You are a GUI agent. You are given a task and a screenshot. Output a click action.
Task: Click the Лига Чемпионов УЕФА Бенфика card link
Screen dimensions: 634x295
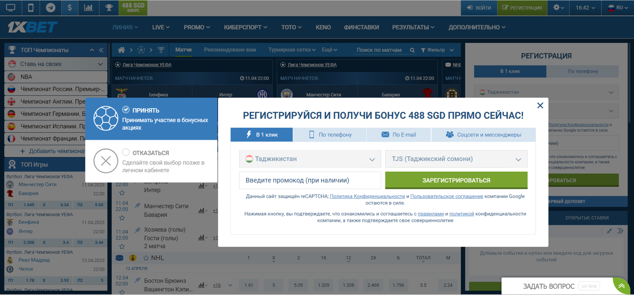[147, 65]
